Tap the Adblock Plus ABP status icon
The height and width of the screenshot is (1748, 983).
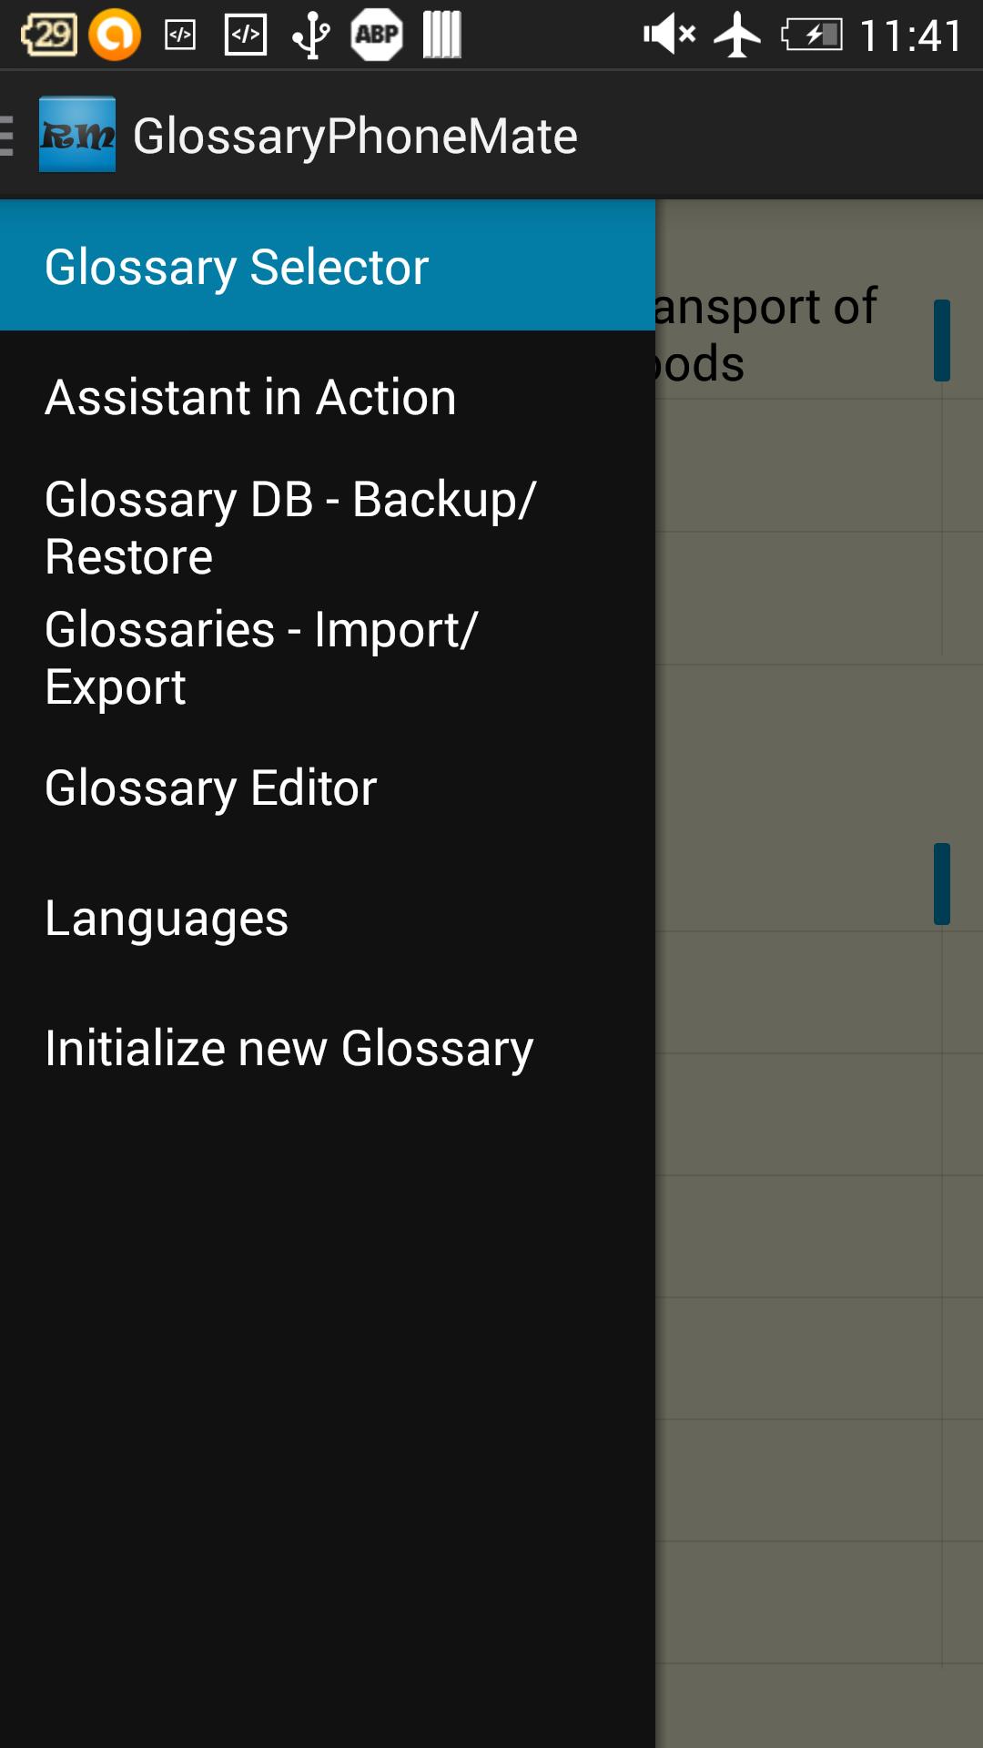tap(376, 35)
